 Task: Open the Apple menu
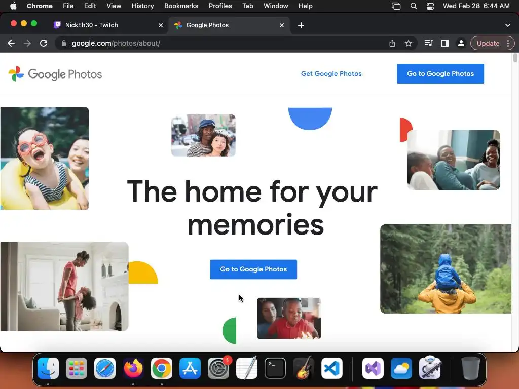tap(13, 6)
